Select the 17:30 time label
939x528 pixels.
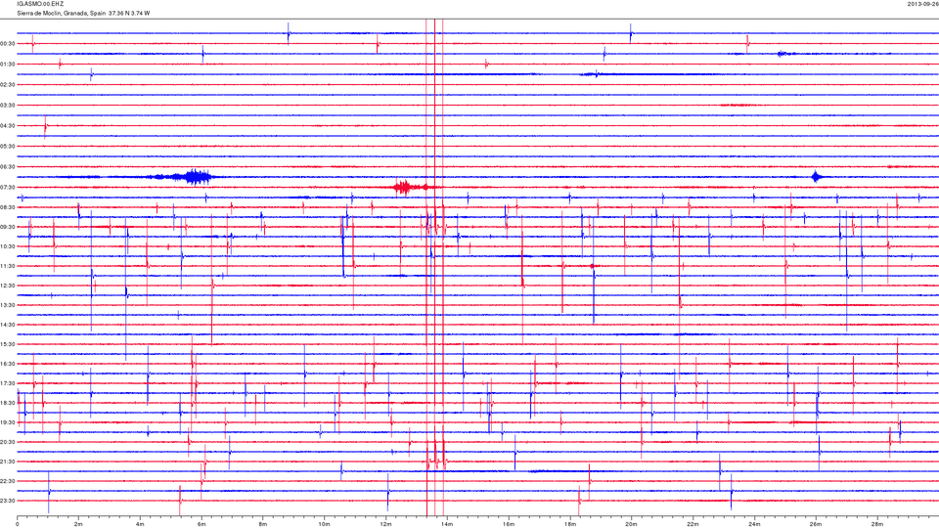pyautogui.click(x=8, y=383)
